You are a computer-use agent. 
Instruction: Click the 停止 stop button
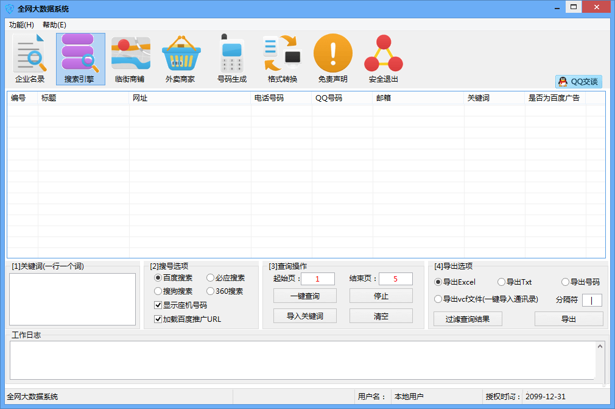coord(381,296)
